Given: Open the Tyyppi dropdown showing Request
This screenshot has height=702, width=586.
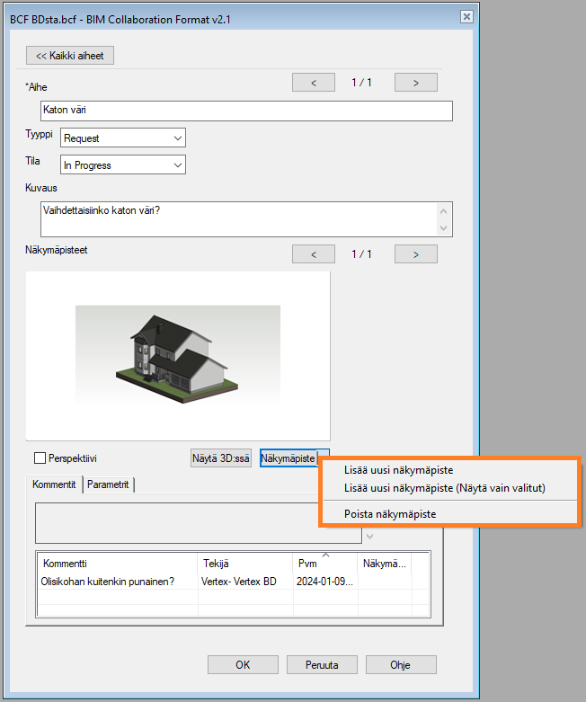Looking at the screenshot, I should [122, 138].
